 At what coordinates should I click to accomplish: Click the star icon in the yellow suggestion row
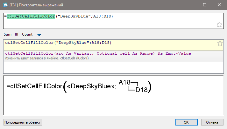[x=219, y=44]
